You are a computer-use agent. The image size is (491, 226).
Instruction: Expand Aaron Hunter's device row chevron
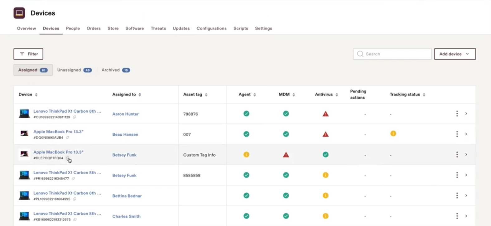coord(466,114)
